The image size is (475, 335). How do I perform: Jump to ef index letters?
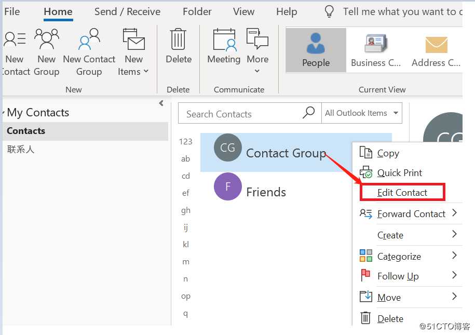185,193
